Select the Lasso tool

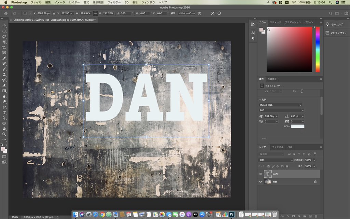coord(4,37)
